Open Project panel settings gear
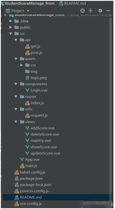Image resolution: width=115 pixels, height=209 pixels. click(x=100, y=11)
